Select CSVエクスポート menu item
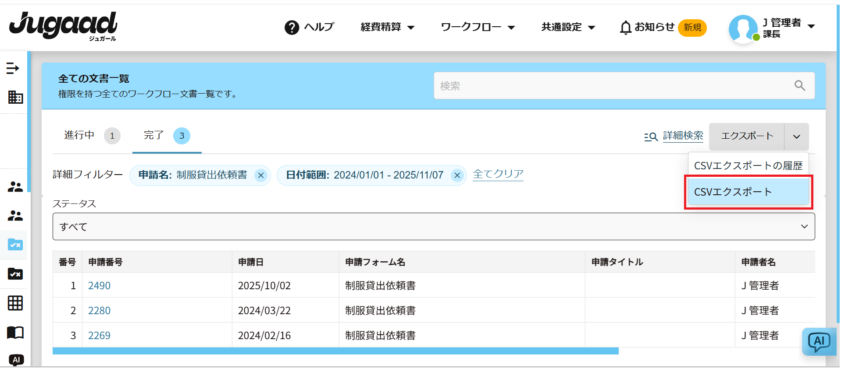This screenshot has height=368, width=841. (x=748, y=192)
